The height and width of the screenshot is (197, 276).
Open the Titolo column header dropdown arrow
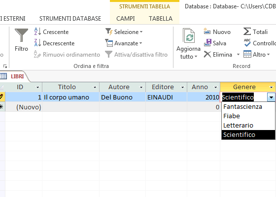[95, 87]
